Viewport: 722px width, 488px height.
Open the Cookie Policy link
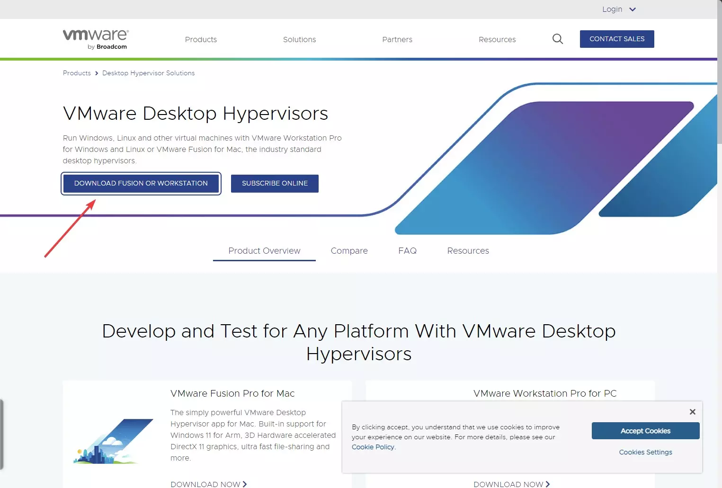click(373, 447)
